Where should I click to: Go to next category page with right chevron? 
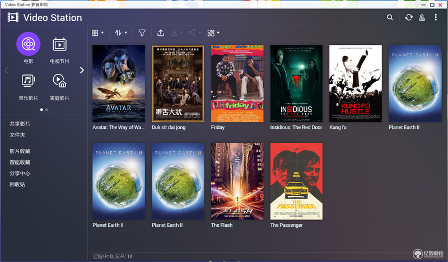(x=82, y=71)
